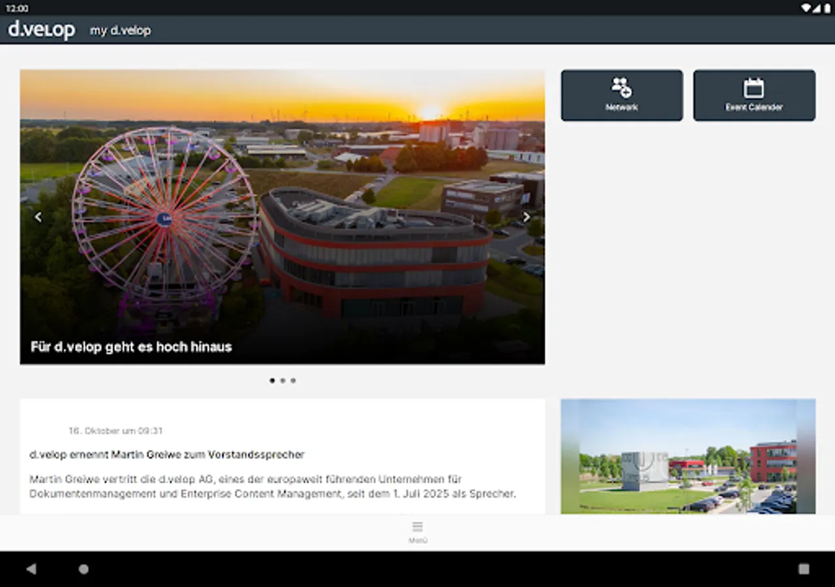Tap the Android home button
Viewport: 835px width, 587px height.
click(x=83, y=568)
